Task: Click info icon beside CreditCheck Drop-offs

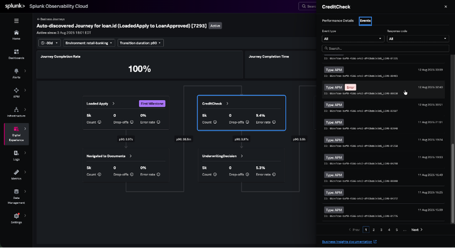Action: pyautogui.click(x=248, y=122)
